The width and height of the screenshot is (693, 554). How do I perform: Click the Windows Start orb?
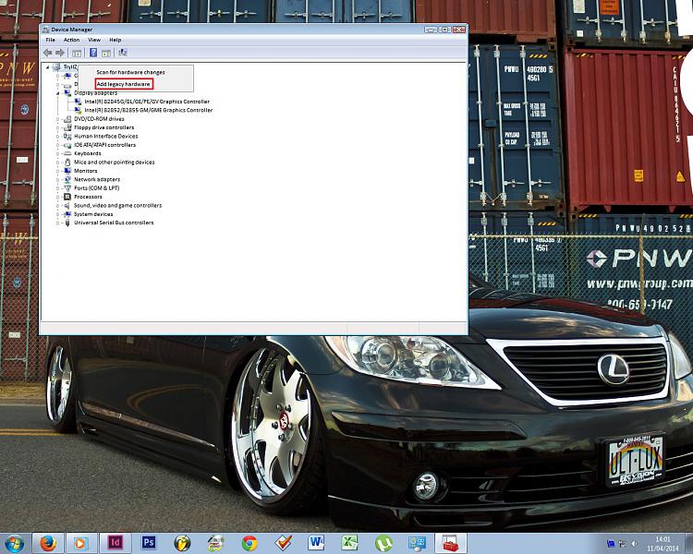tap(14, 543)
